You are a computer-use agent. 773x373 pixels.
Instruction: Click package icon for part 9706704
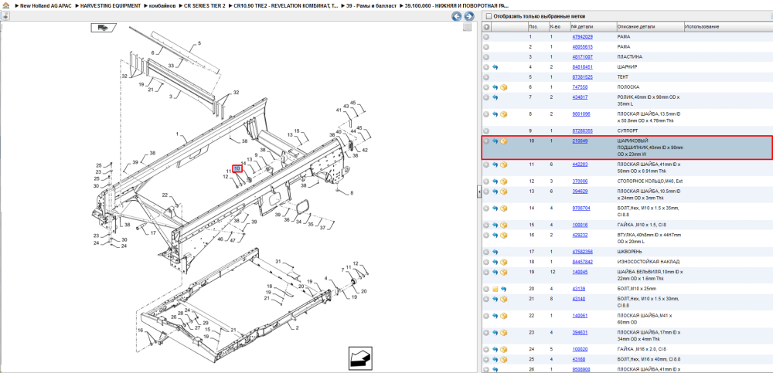click(x=504, y=209)
